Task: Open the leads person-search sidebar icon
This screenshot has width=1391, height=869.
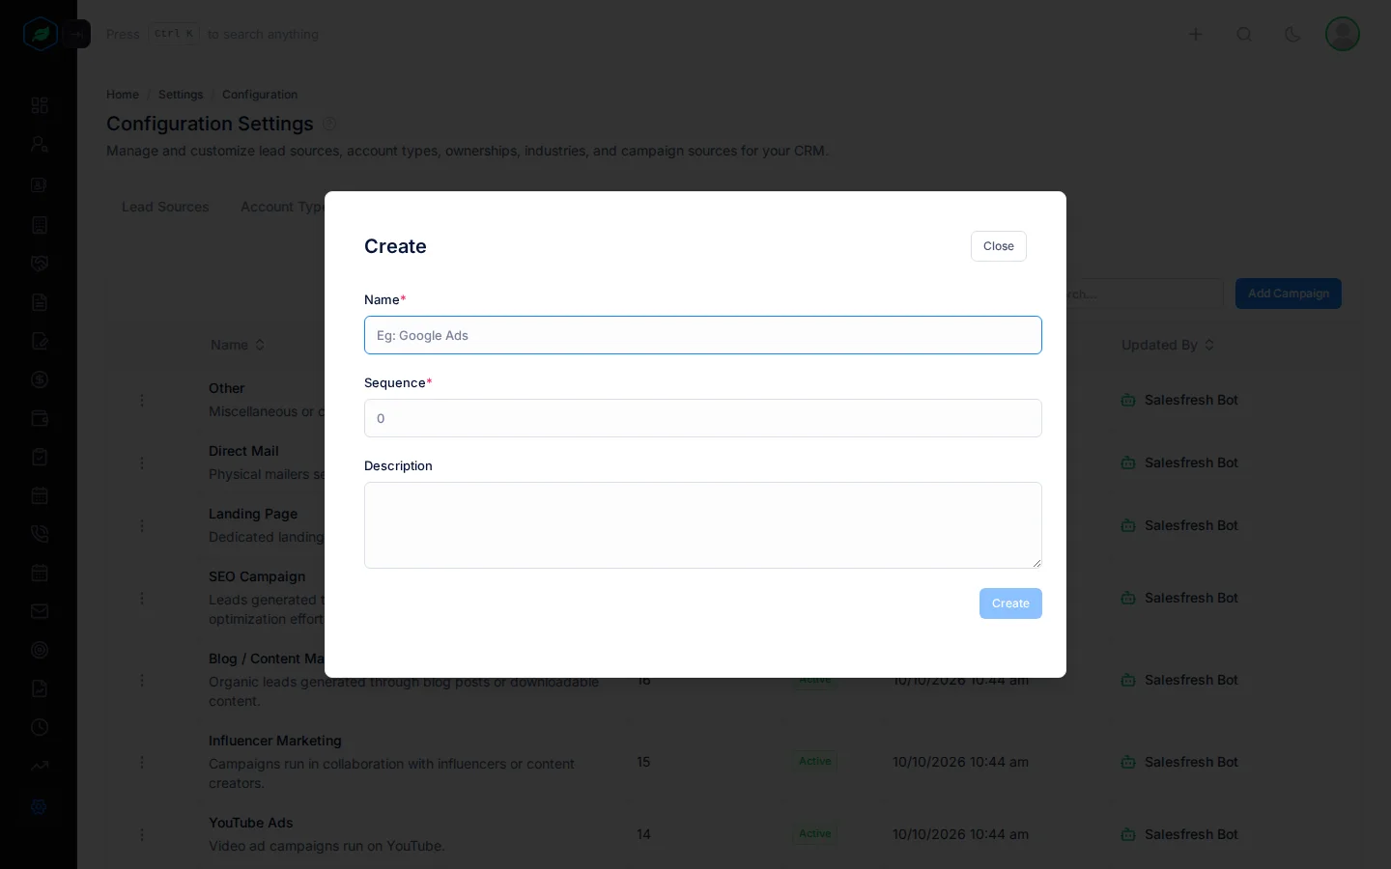Action: (x=40, y=145)
